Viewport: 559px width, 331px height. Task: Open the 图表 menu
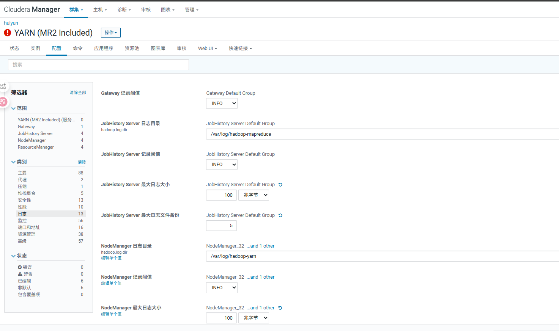[168, 10]
